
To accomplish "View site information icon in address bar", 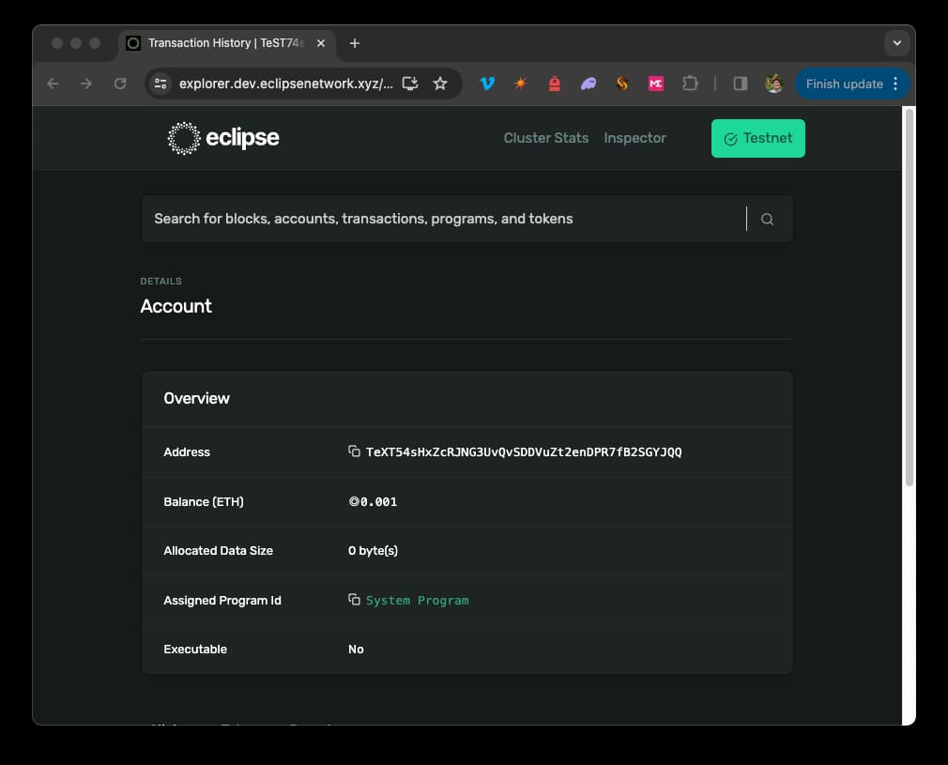I will pos(161,84).
